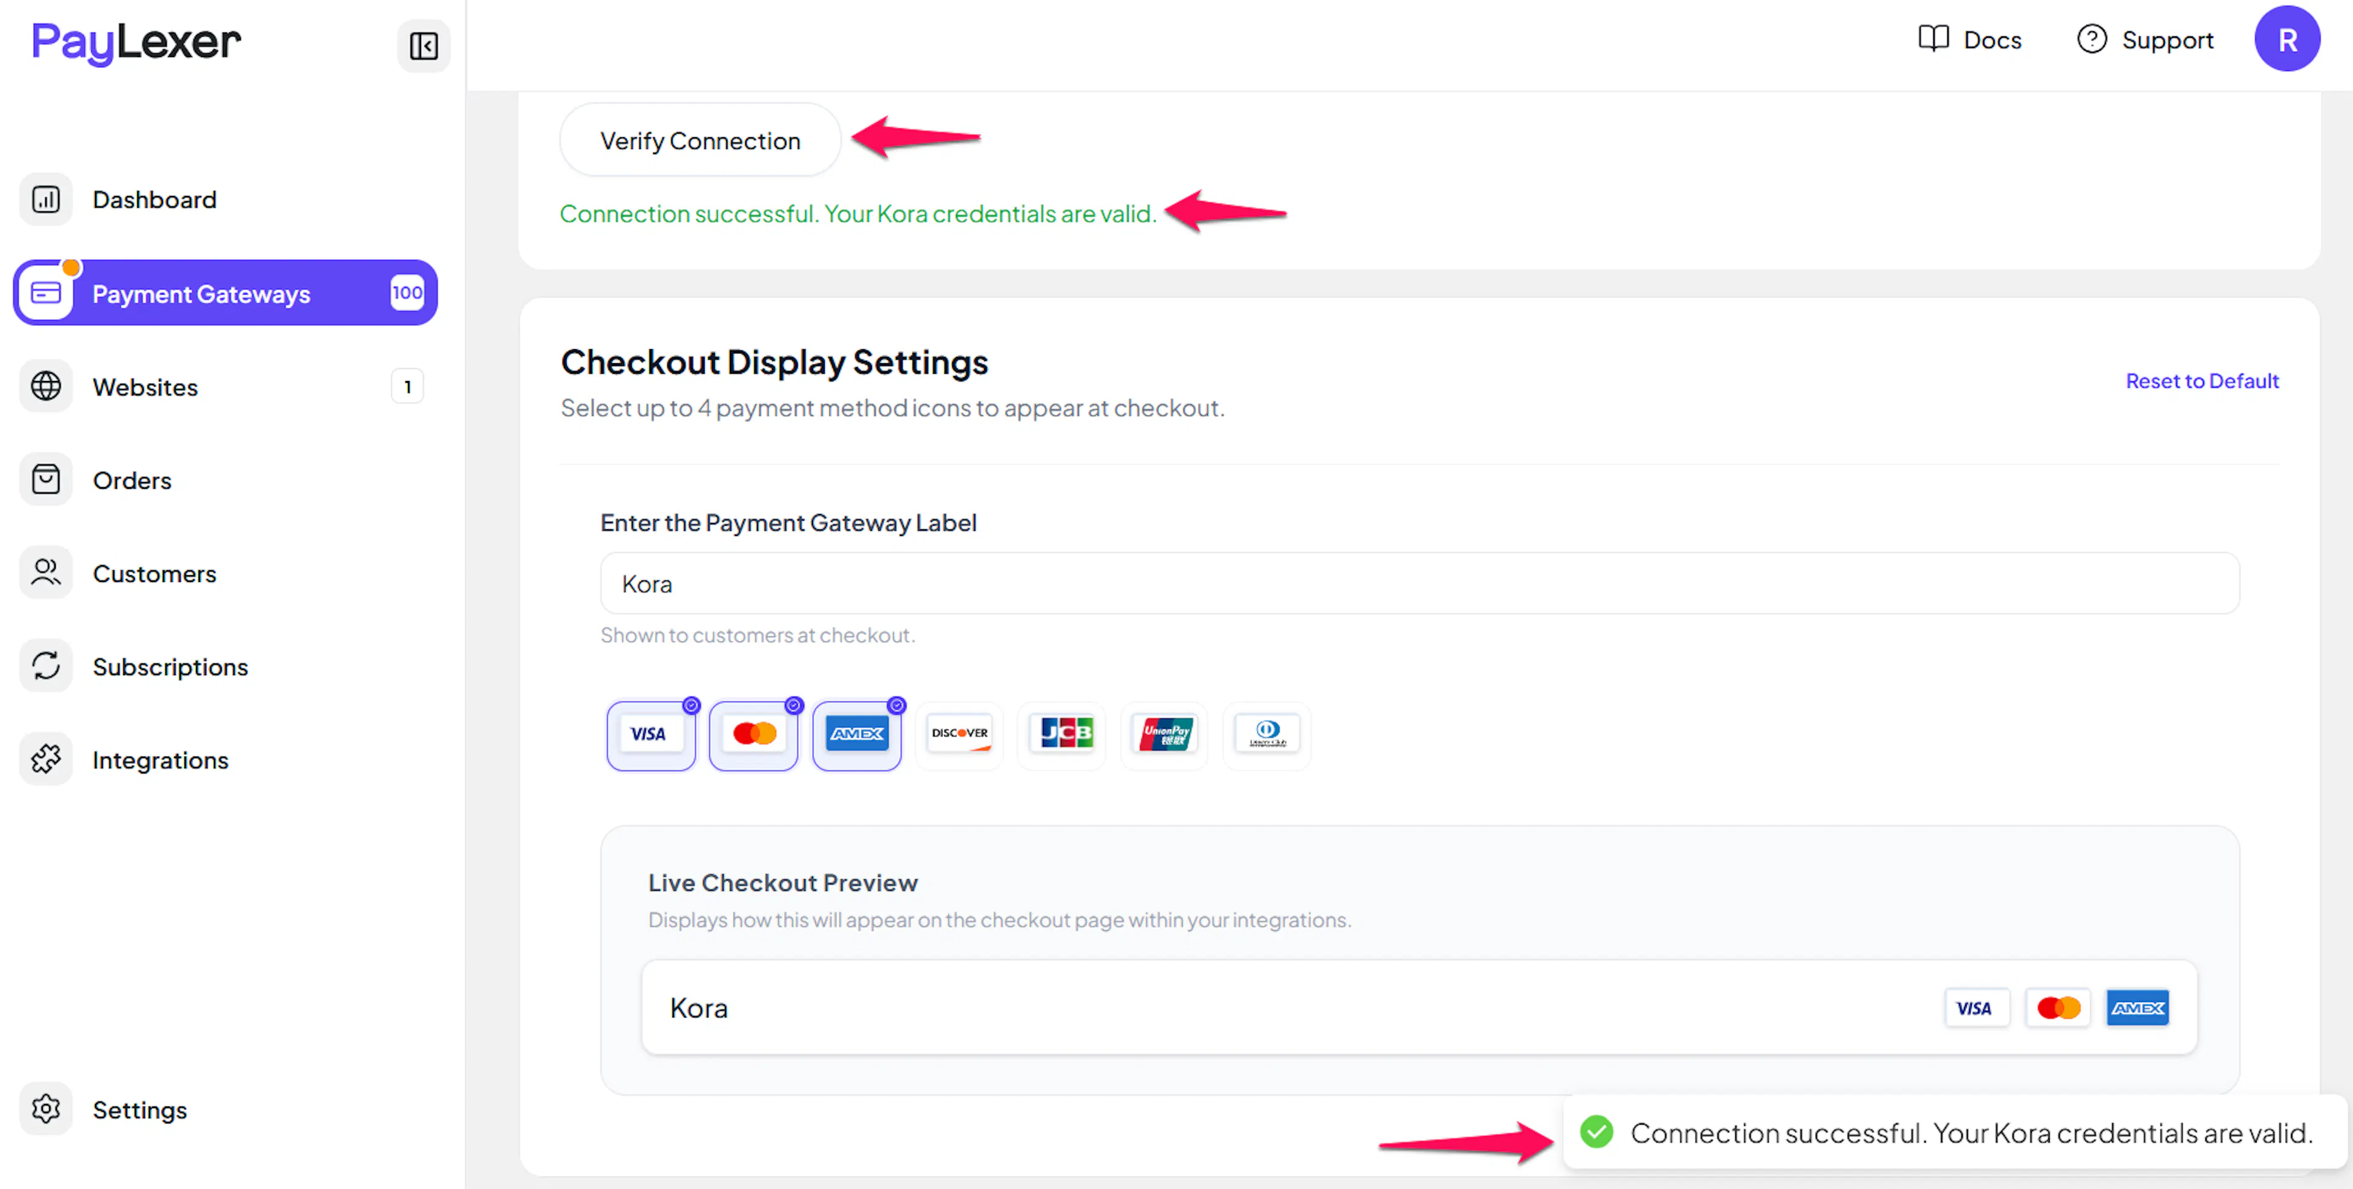Select the Discover card icon
This screenshot has width=2353, height=1189.
(959, 735)
